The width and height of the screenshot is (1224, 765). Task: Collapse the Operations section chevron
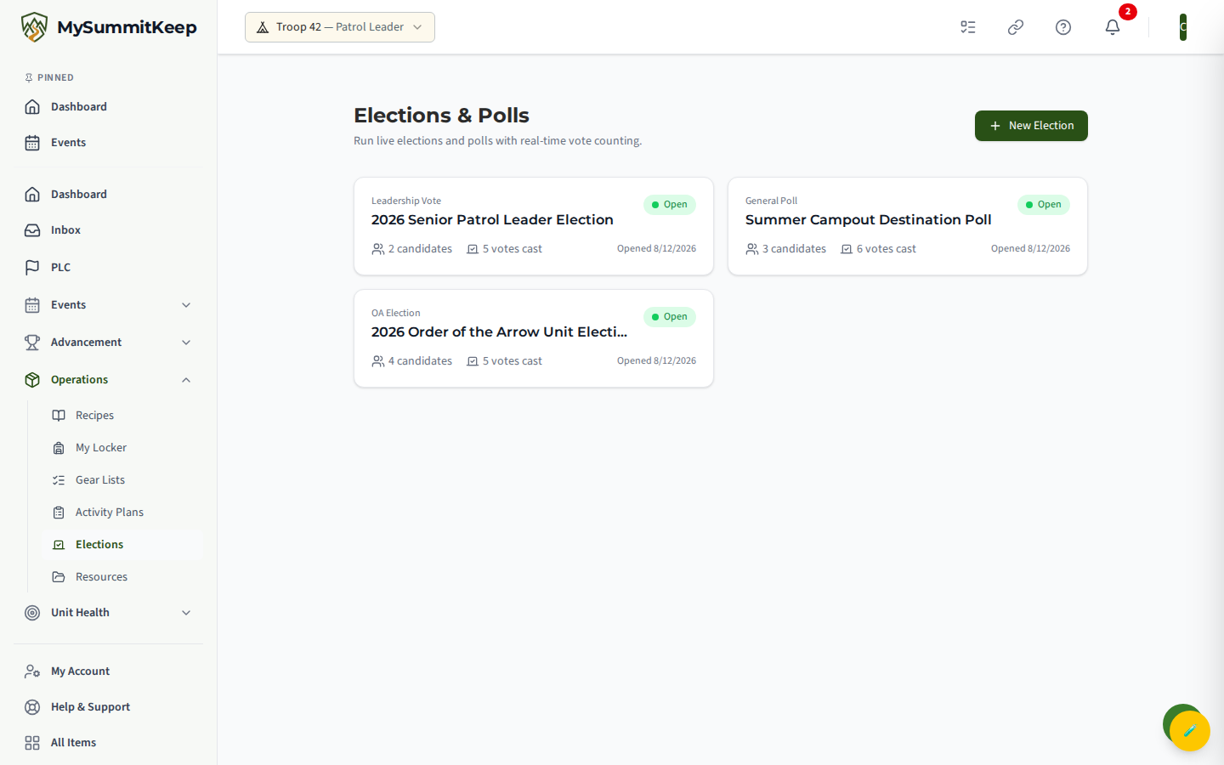tap(186, 380)
